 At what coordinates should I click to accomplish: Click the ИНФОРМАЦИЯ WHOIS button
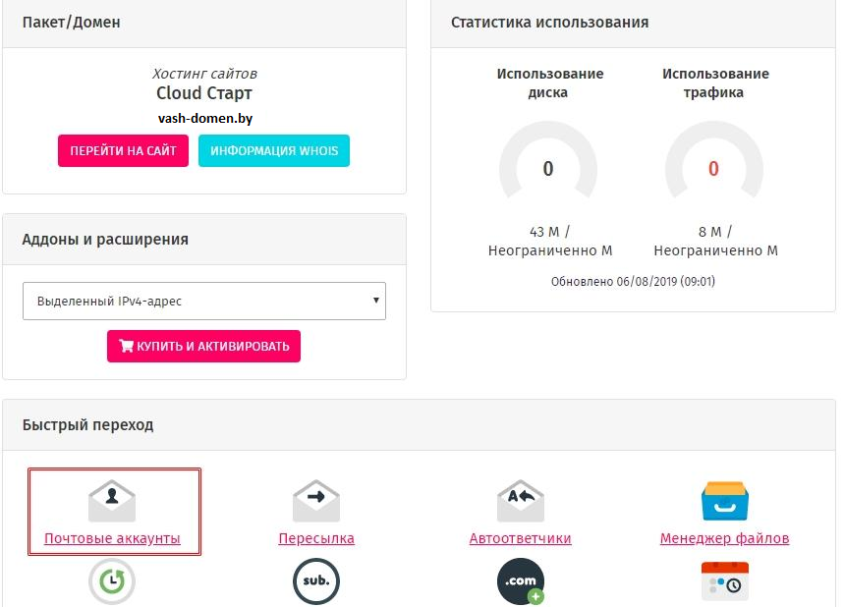pos(274,150)
